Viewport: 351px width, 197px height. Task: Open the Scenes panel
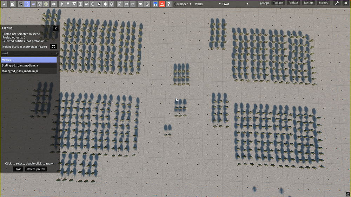(x=323, y=3)
